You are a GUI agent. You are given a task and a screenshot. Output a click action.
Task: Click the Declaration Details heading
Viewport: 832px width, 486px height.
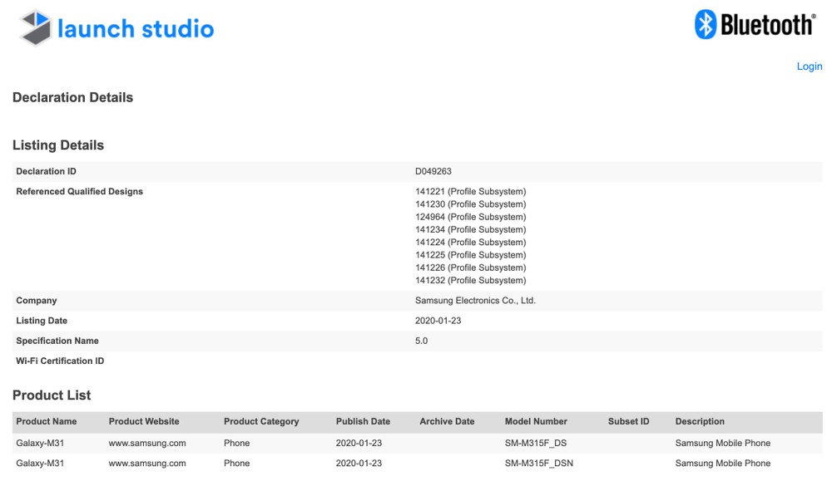pos(72,97)
